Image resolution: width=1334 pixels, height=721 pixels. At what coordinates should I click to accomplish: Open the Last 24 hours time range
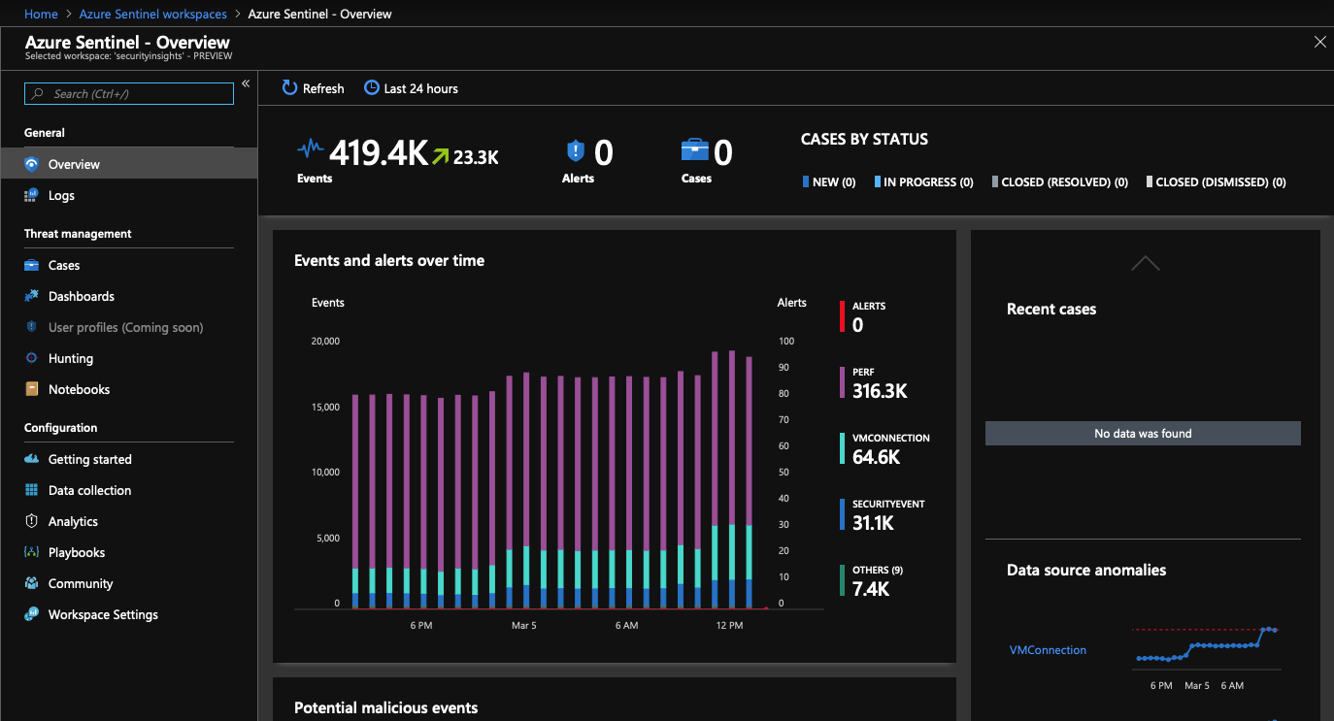coord(411,88)
